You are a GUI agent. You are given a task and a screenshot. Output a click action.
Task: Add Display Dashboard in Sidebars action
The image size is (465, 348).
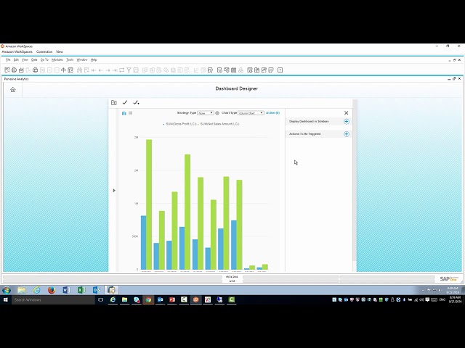[347, 121]
